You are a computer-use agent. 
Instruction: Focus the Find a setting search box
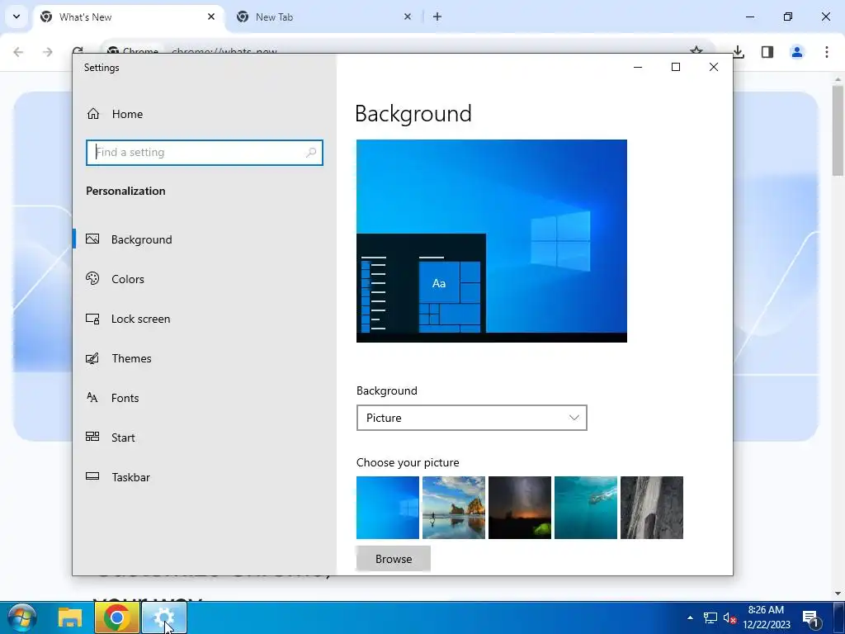click(205, 153)
